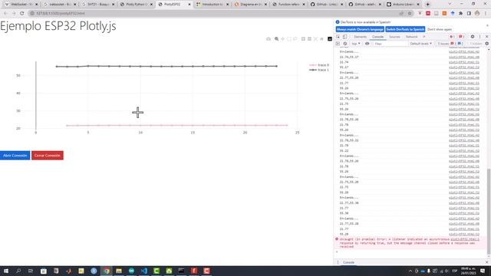Download plot as PNG camera icon
This screenshot has height=276, width=491.
pos(269,39)
